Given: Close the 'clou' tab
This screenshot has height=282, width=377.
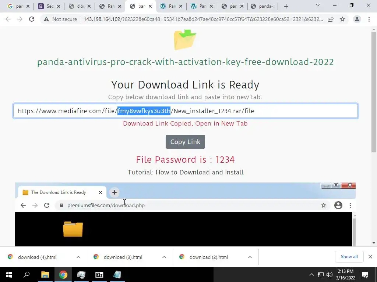Looking at the screenshot, I should click(x=89, y=7).
